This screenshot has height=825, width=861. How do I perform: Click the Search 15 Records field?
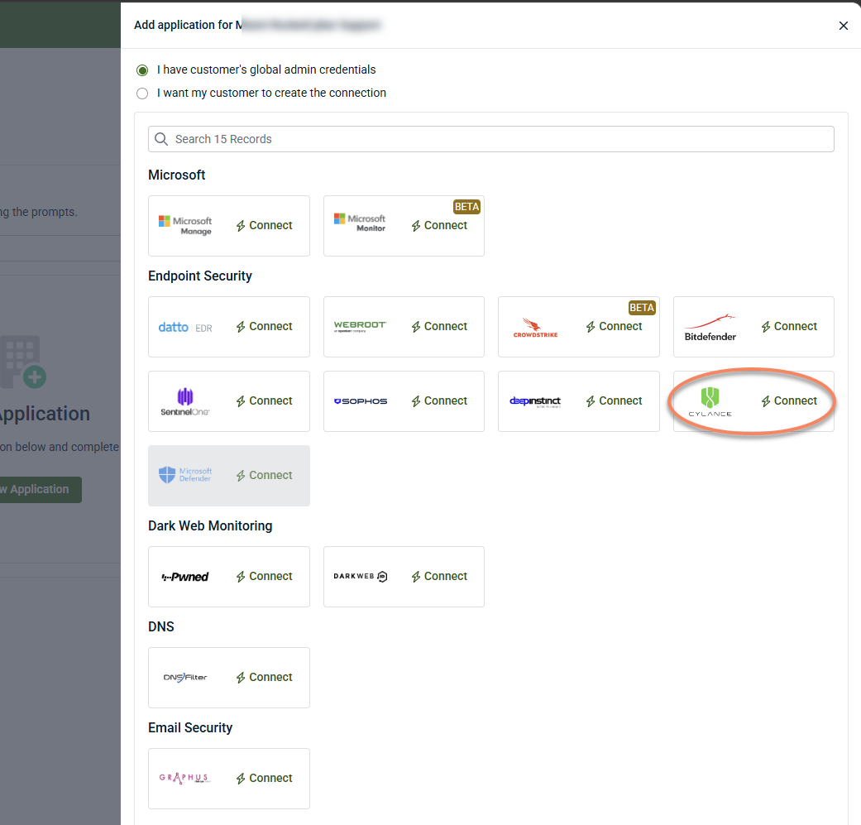pos(491,139)
